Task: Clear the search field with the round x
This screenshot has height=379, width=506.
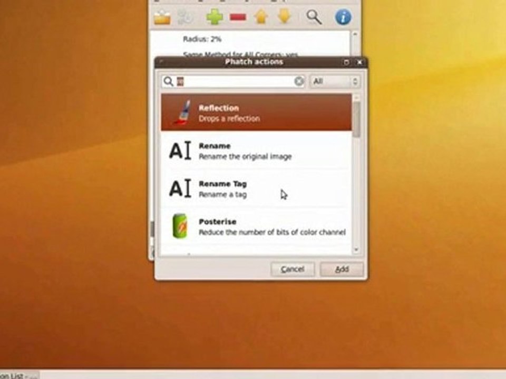Action: point(299,81)
